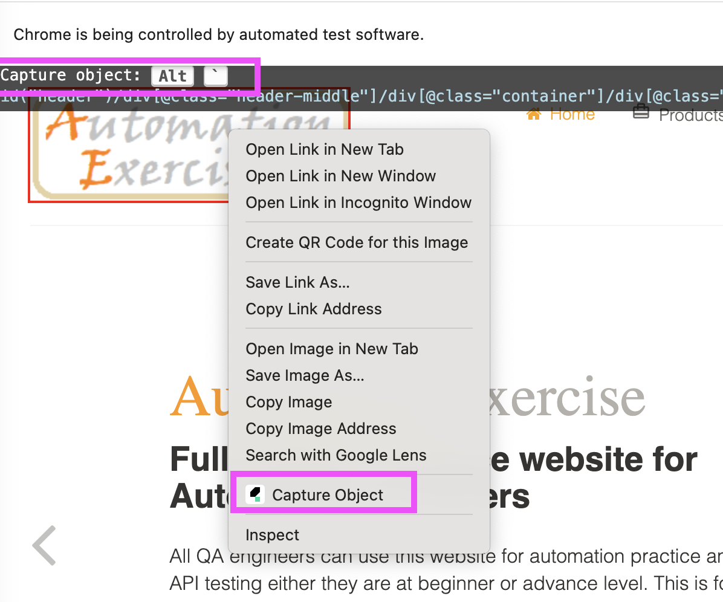Click the Alt key badge in capture banner
Viewport: 723px width, 602px height.
(172, 75)
